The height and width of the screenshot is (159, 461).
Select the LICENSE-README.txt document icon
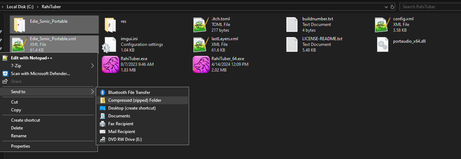click(292, 44)
